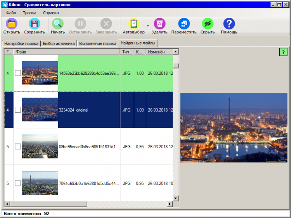Click group number 4 in 3234324_original row
The image size is (291, 218).
coord(8,110)
